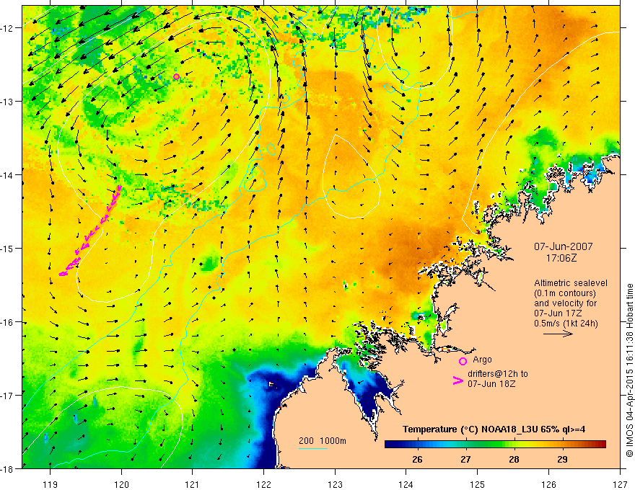635x490 pixels.
Task: Click the -18 latitude axis label
Action: (x=8, y=469)
